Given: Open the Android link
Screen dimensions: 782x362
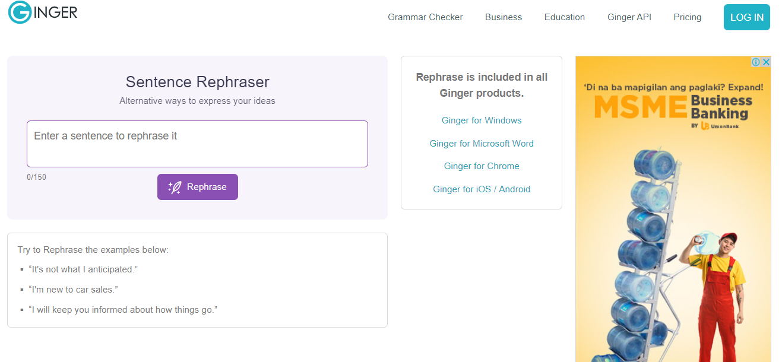Looking at the screenshot, I should coord(515,189).
